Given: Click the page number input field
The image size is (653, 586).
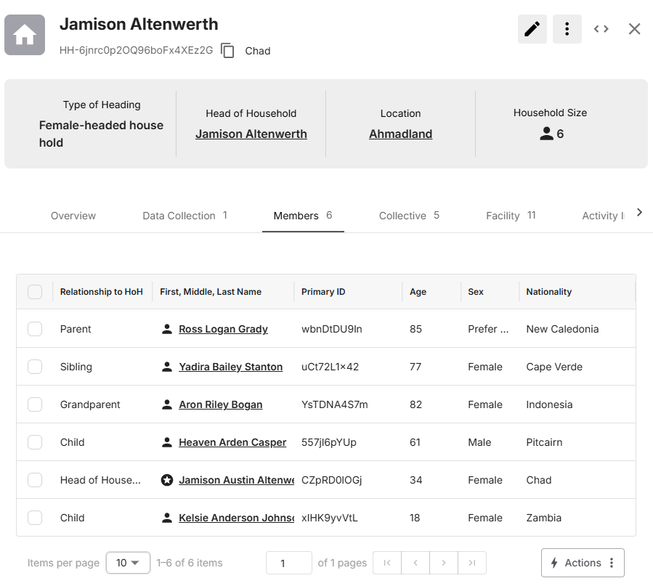Looking at the screenshot, I should [289, 563].
